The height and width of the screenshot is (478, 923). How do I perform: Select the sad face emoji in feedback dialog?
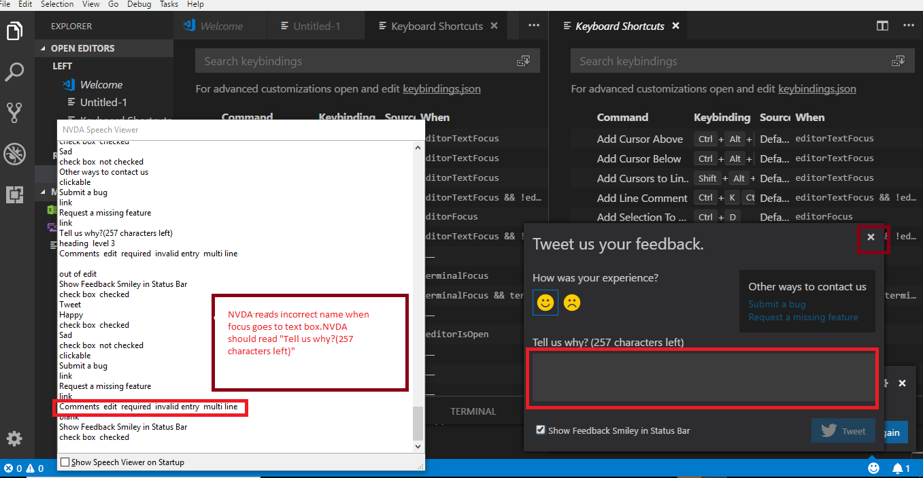pos(571,302)
